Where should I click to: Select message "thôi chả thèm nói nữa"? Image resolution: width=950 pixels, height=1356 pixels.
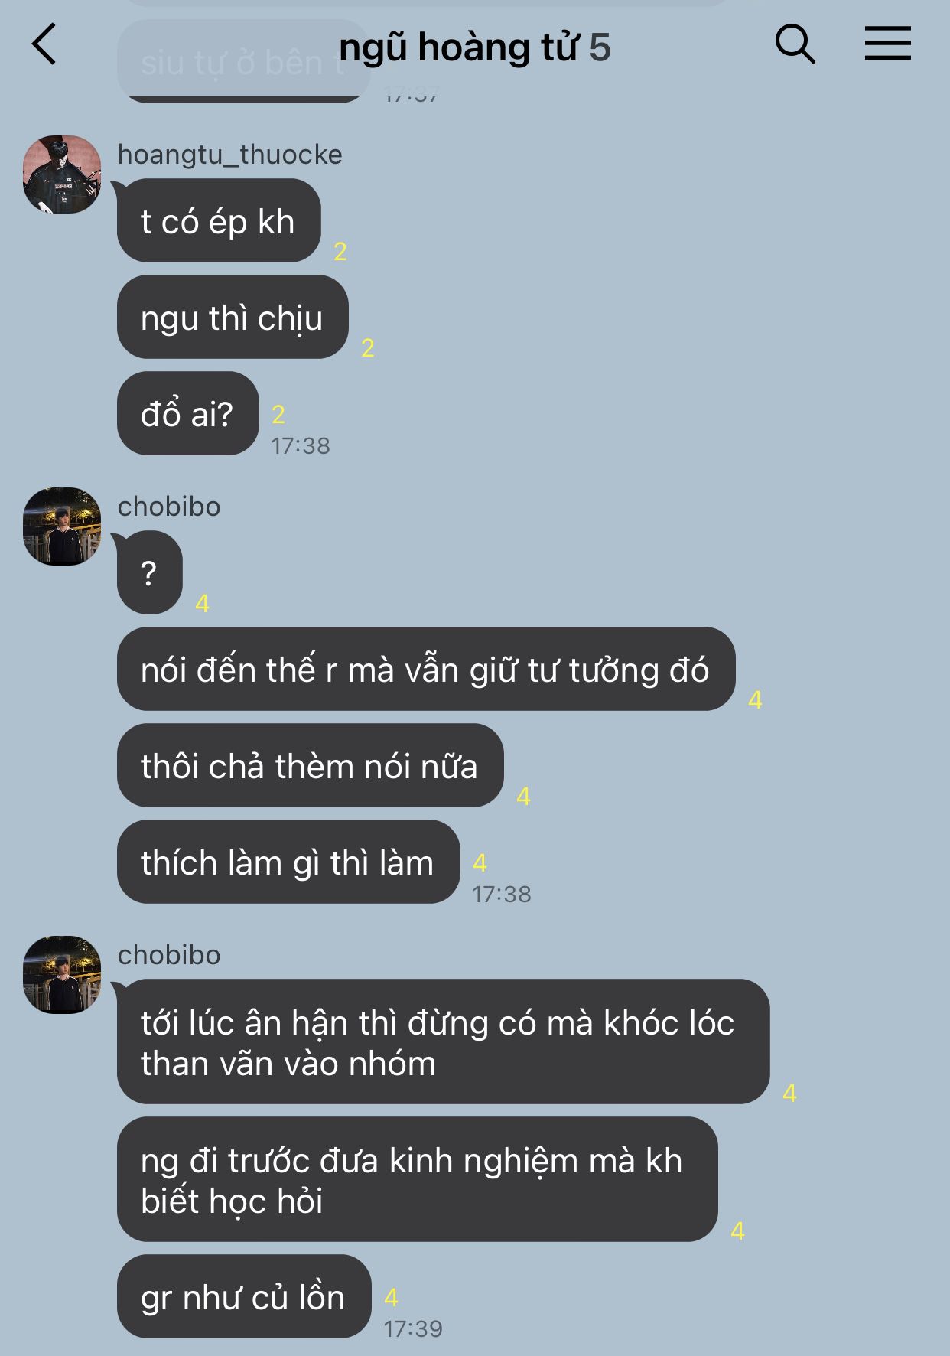click(x=310, y=766)
